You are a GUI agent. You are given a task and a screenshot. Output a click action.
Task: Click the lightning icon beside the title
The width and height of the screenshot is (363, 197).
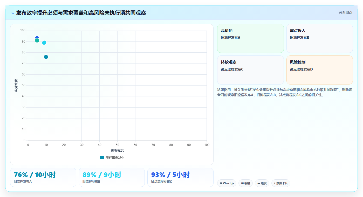coord(12,13)
